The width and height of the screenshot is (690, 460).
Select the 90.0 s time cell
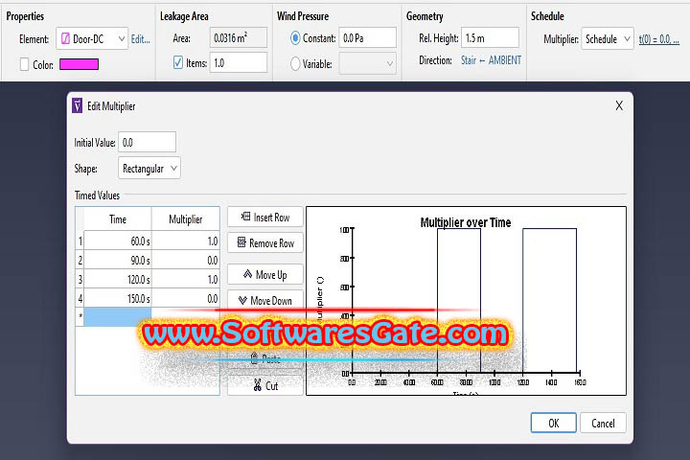click(x=118, y=260)
